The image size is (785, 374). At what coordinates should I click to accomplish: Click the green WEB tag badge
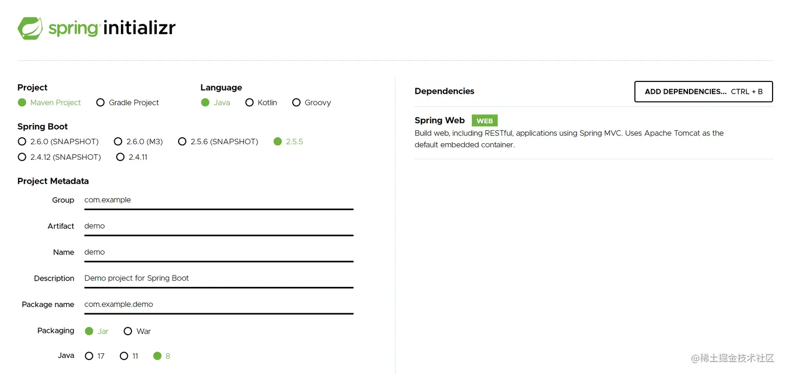(484, 121)
